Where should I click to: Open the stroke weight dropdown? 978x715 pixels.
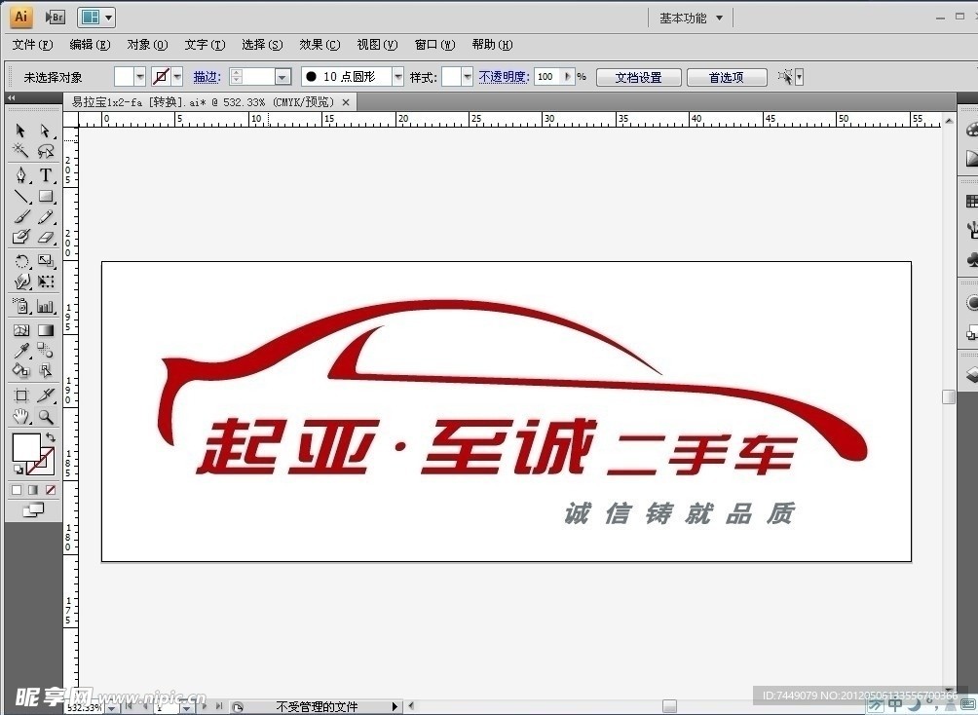(x=282, y=77)
